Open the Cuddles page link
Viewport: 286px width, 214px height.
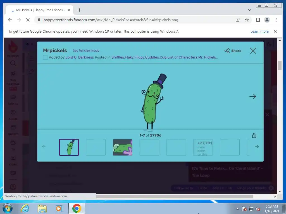tap(152, 57)
